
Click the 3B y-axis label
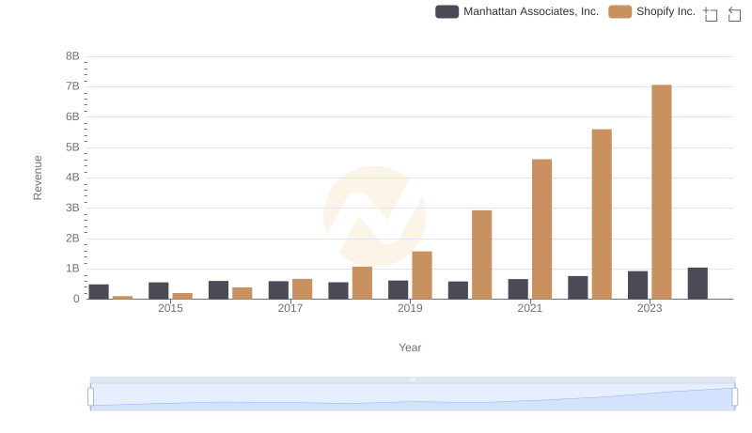click(72, 208)
